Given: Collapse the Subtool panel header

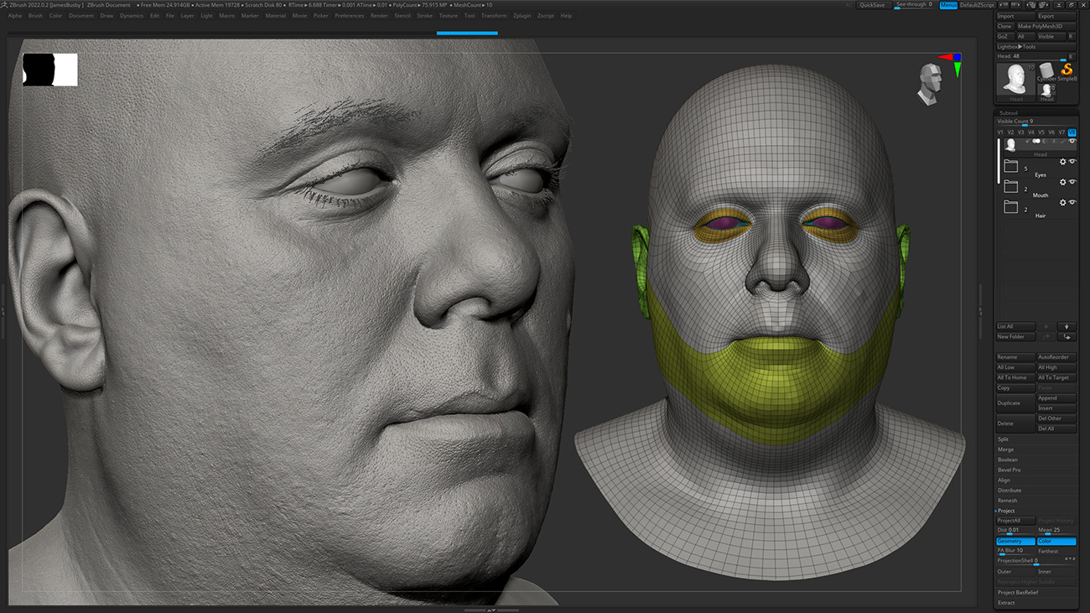Looking at the screenshot, I should pyautogui.click(x=1008, y=112).
